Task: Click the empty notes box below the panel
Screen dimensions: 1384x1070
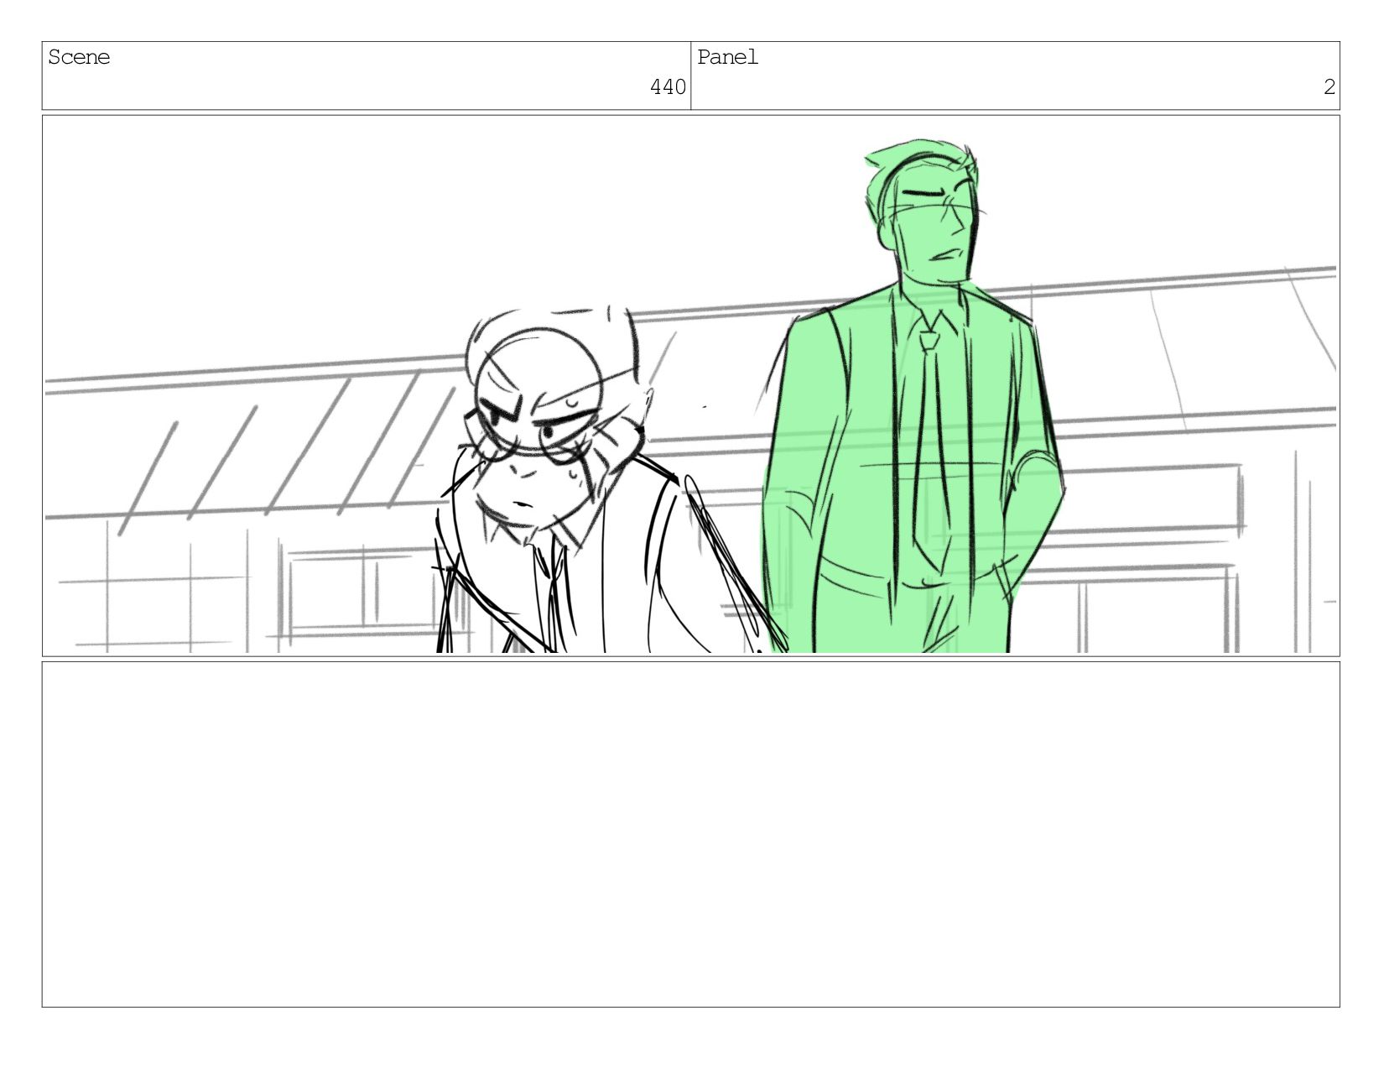Action: [x=690, y=834]
